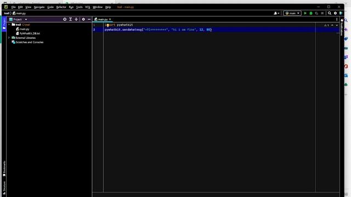Screen dimensions: 351x197
Task: Select PyWhatKit_DB.txt file
Action: pos(30,33)
